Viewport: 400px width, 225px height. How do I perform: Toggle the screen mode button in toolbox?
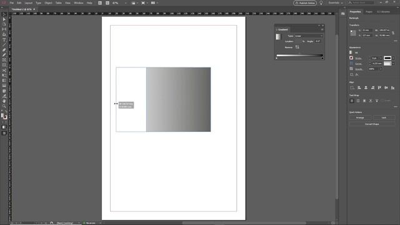(4, 133)
